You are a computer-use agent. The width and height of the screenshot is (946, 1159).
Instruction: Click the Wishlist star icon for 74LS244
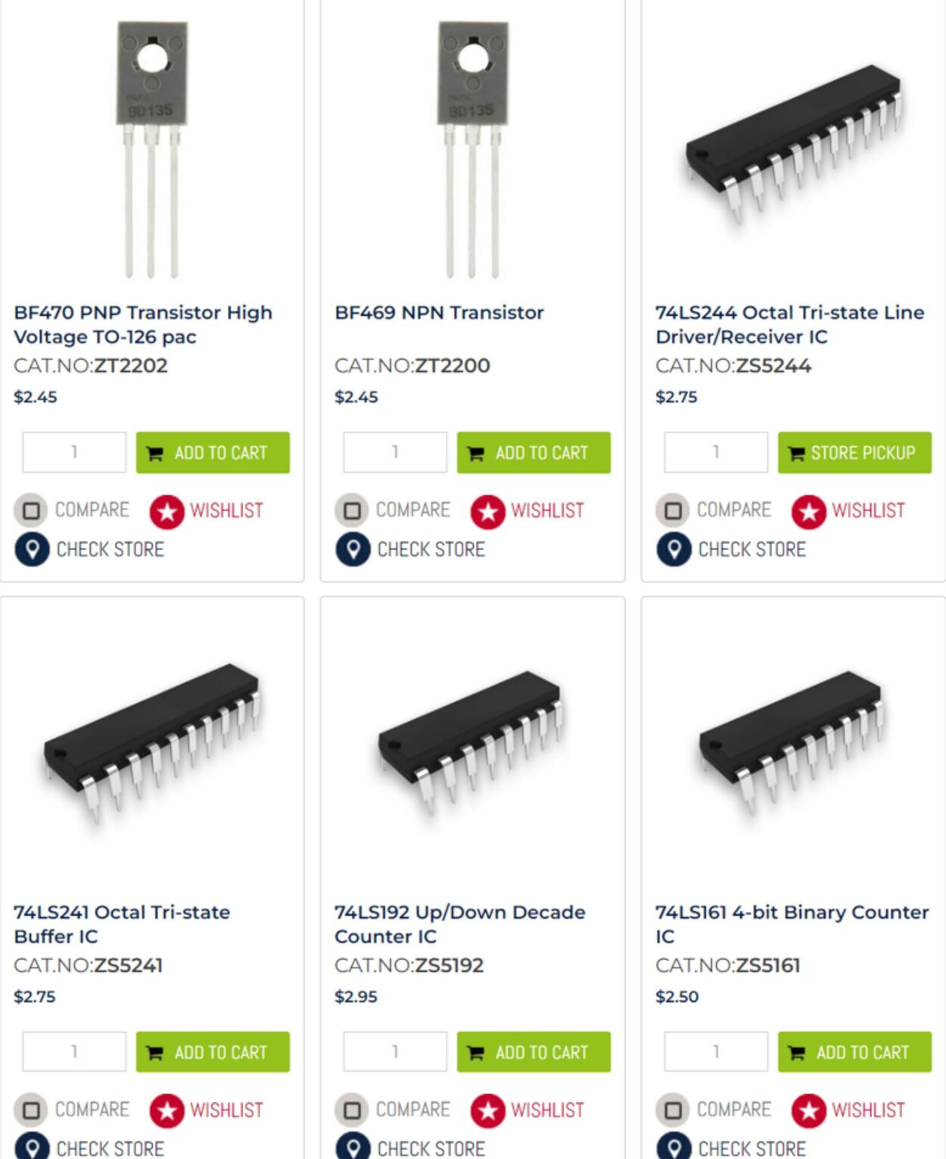tap(809, 512)
